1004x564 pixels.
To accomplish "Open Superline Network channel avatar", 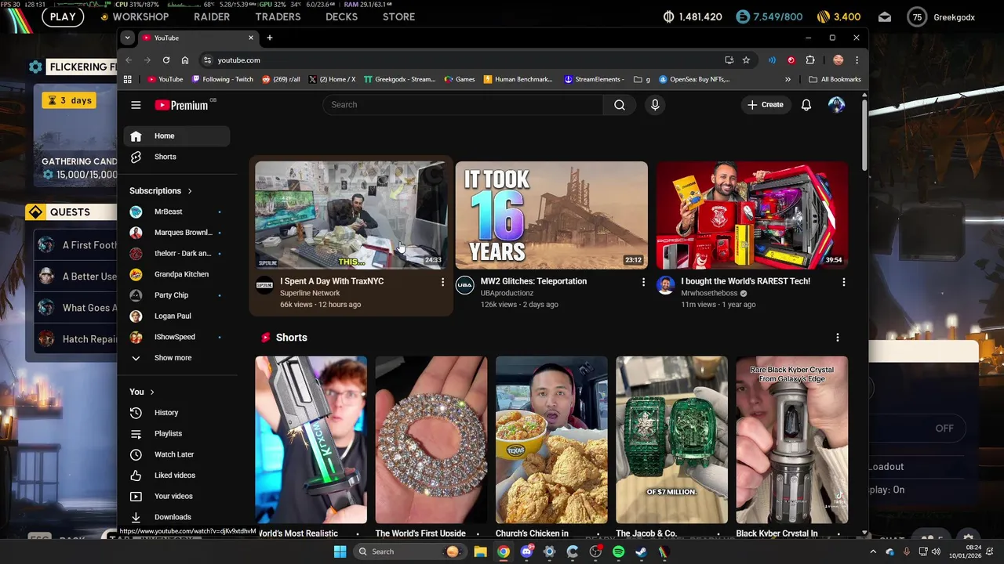I will tap(264, 285).
